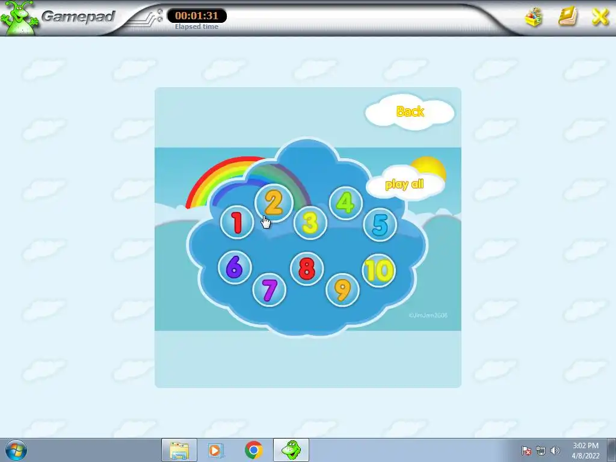Pick the yellow number 3 bubble
The image size is (616, 462).
coord(310,223)
